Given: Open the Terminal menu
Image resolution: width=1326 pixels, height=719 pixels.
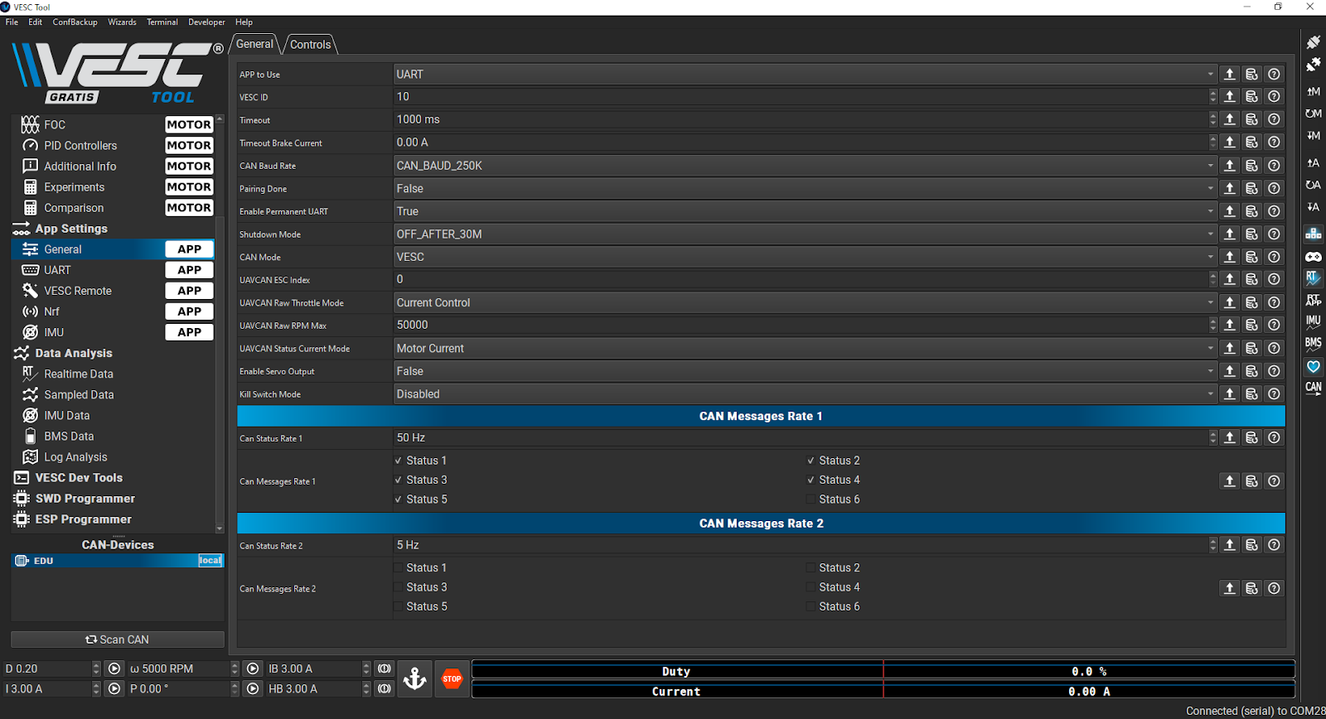Looking at the screenshot, I should [x=162, y=22].
